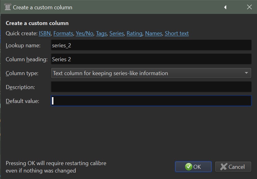Click the Default value input field
The height and width of the screenshot is (179, 257).
tap(151, 101)
